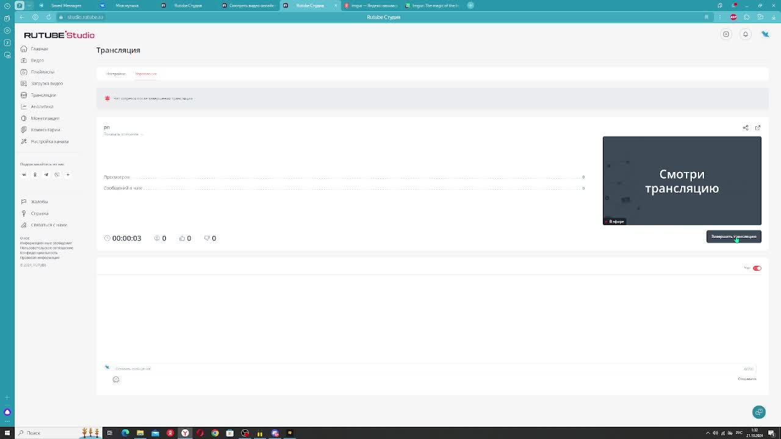Image resolution: width=781 pixels, height=439 pixels.
Task: Click the share stream icon
Action: click(746, 128)
